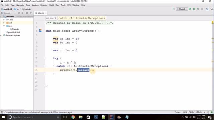The height and width of the screenshot is (120, 214).
Task: Open File Explorer from taskbar
Action: point(81,117)
